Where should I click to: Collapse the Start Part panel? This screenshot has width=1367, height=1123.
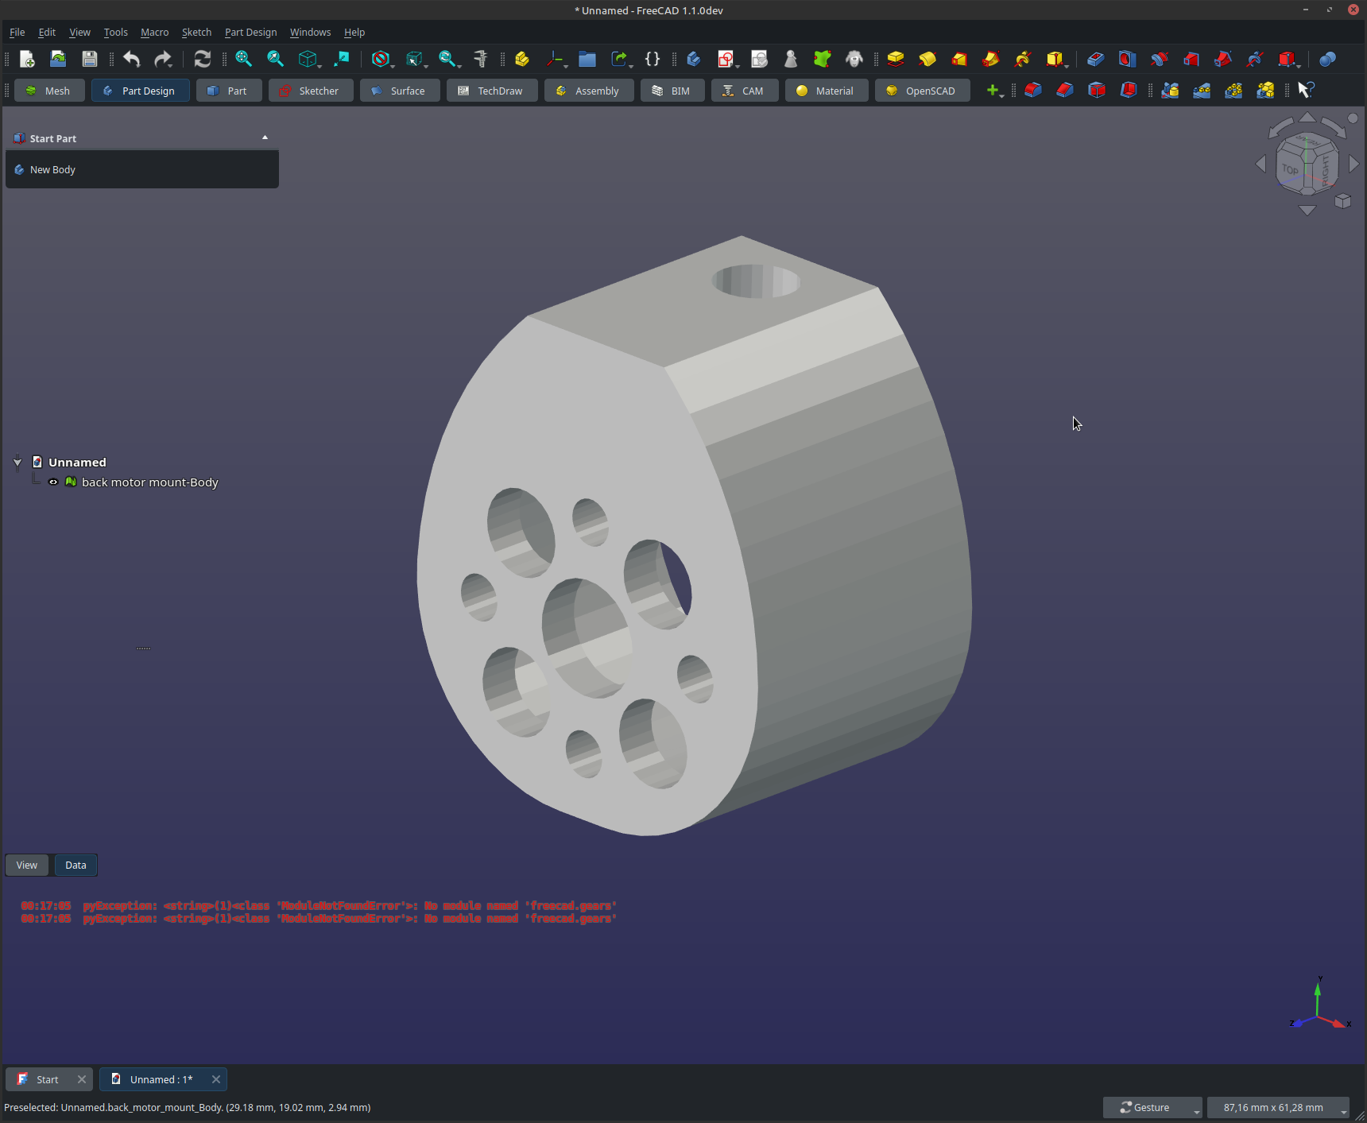[265, 138]
